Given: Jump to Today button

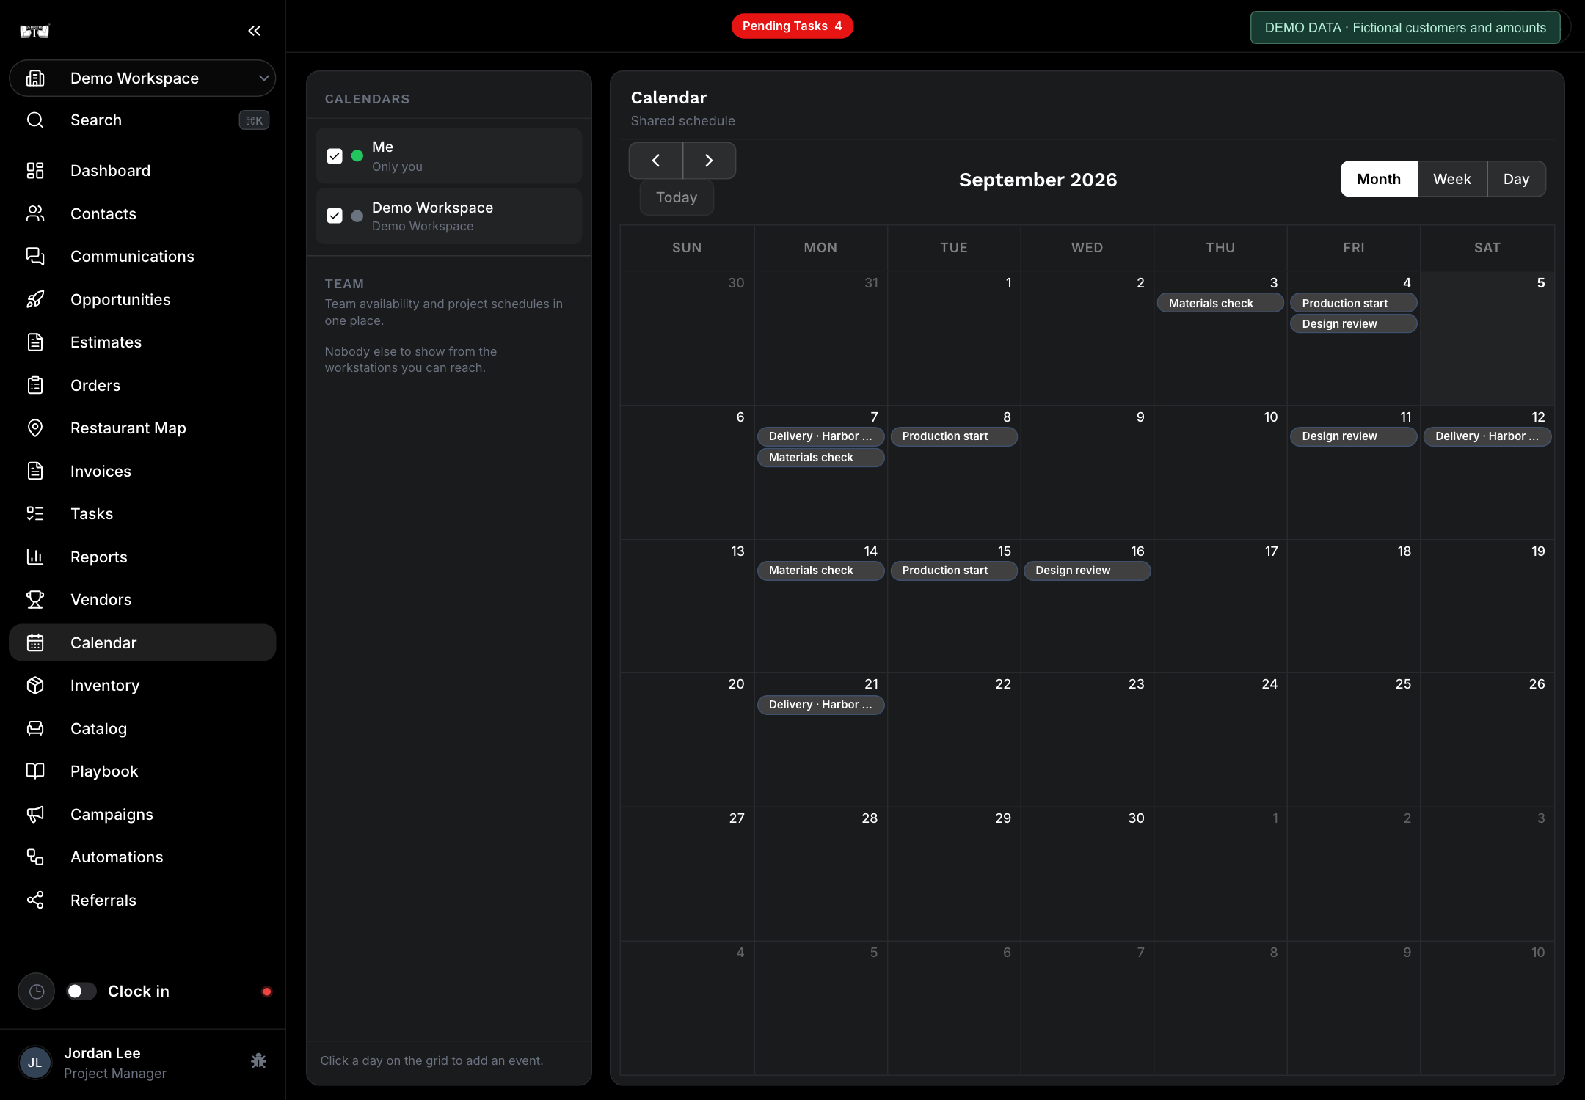Looking at the screenshot, I should [677, 198].
